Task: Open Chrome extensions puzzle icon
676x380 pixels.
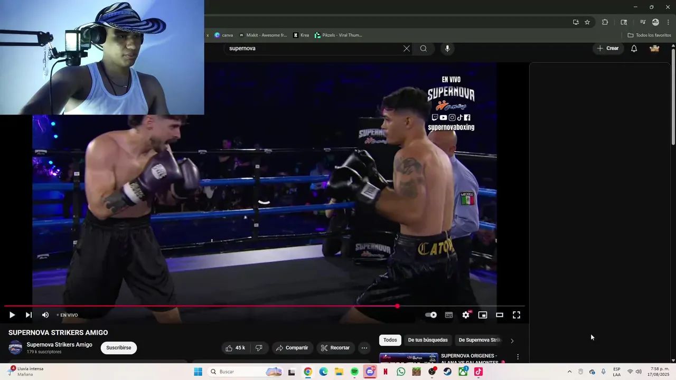Action: pyautogui.click(x=605, y=22)
